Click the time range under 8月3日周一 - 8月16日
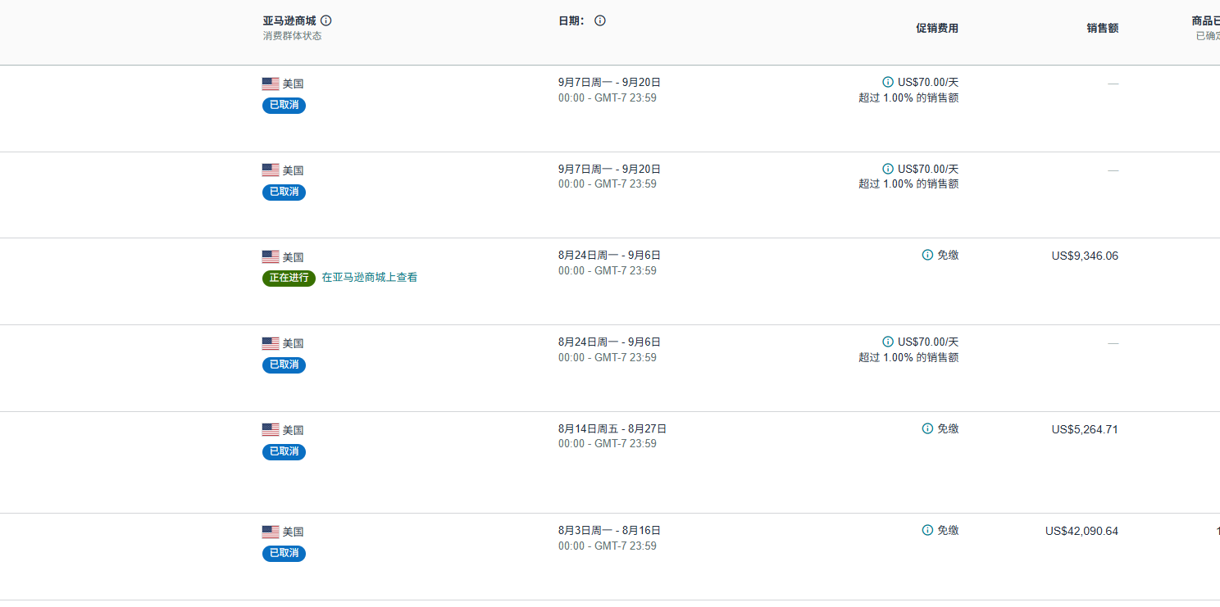1220x607 pixels. [608, 546]
